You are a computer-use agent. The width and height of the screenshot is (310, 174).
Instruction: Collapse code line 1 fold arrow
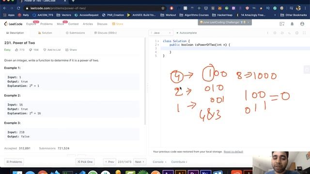pyautogui.click(x=158, y=41)
